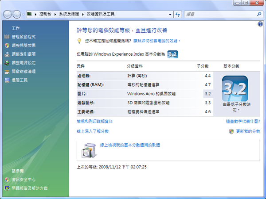
Task: Click the 3.3 gaming graphics subscore
Action: click(x=207, y=103)
